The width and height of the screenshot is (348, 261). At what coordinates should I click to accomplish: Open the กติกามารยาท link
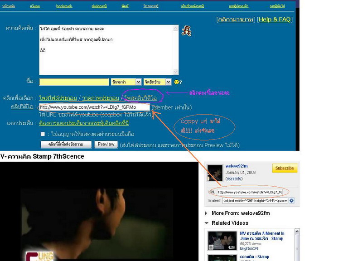tap(236, 19)
